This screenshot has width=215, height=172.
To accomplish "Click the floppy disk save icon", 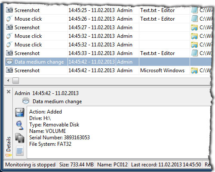I will click(20, 112).
